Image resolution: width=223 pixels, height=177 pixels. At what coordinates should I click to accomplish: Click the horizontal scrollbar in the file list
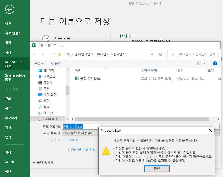(x=142, y=119)
